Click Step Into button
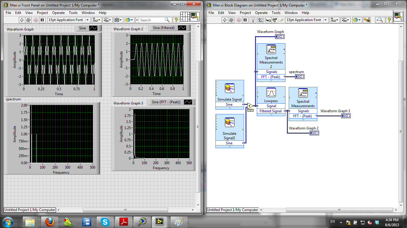407x228 pixels. click(268, 20)
